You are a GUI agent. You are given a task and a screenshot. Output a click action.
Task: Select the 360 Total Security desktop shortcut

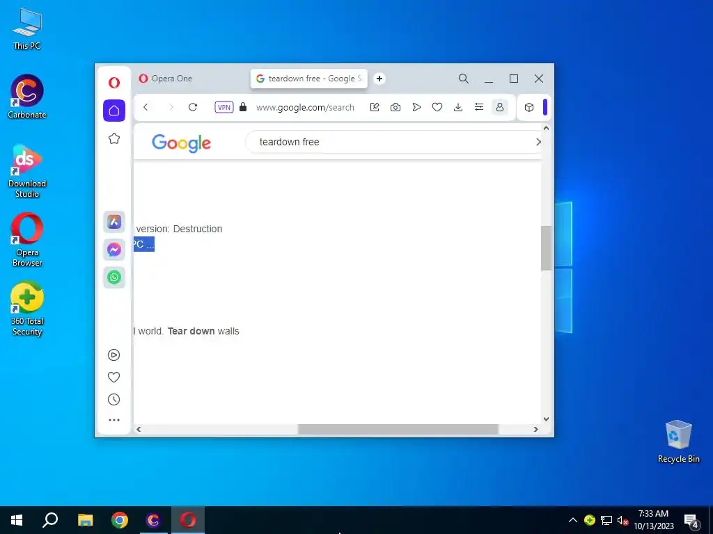coord(27,309)
